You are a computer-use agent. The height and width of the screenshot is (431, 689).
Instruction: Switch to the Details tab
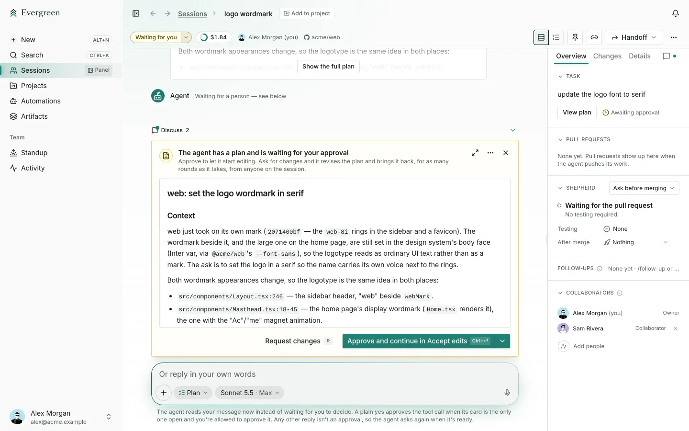640,56
